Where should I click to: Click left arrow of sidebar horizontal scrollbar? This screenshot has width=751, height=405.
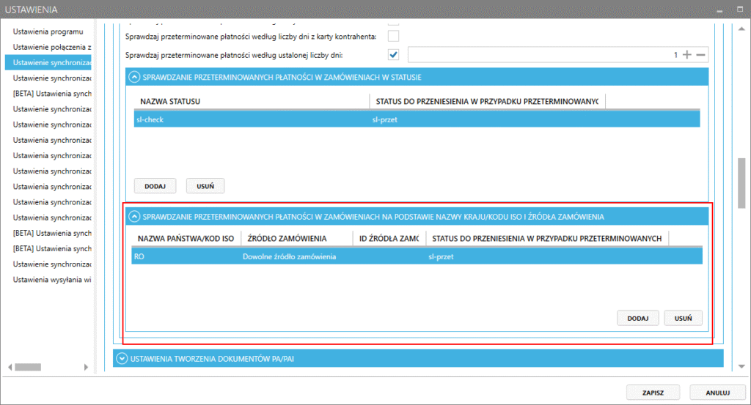(10, 366)
